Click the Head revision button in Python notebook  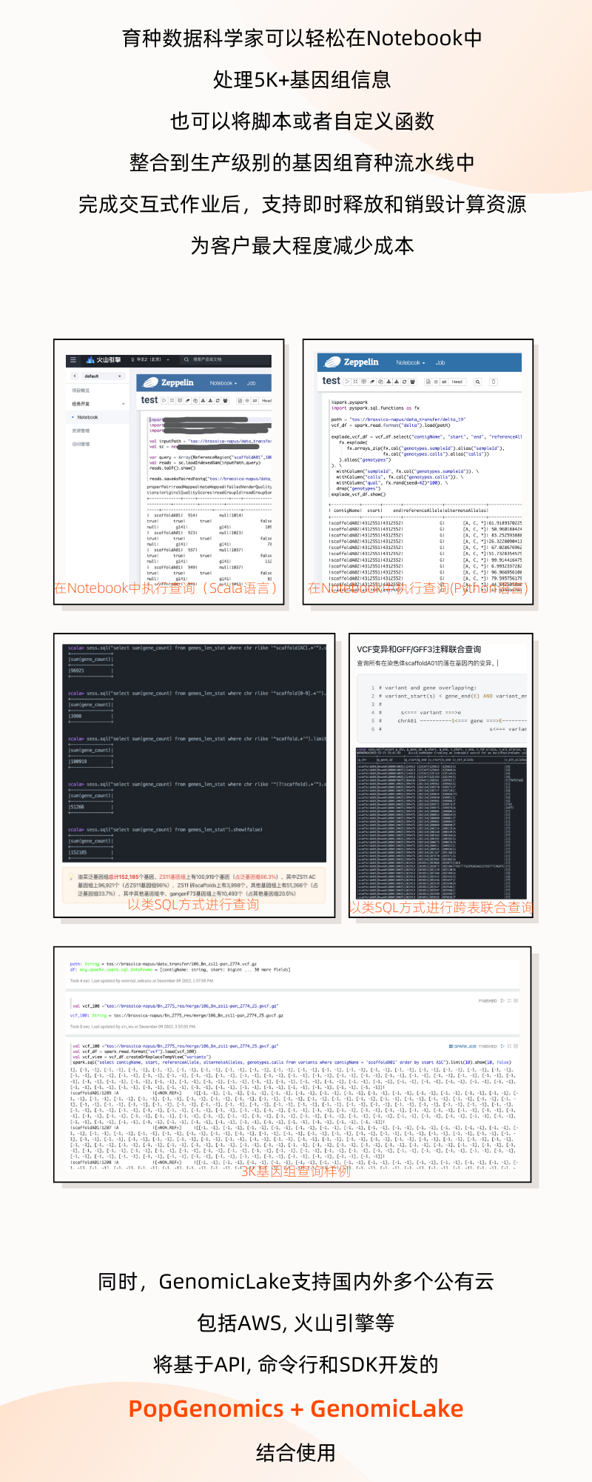click(x=457, y=382)
